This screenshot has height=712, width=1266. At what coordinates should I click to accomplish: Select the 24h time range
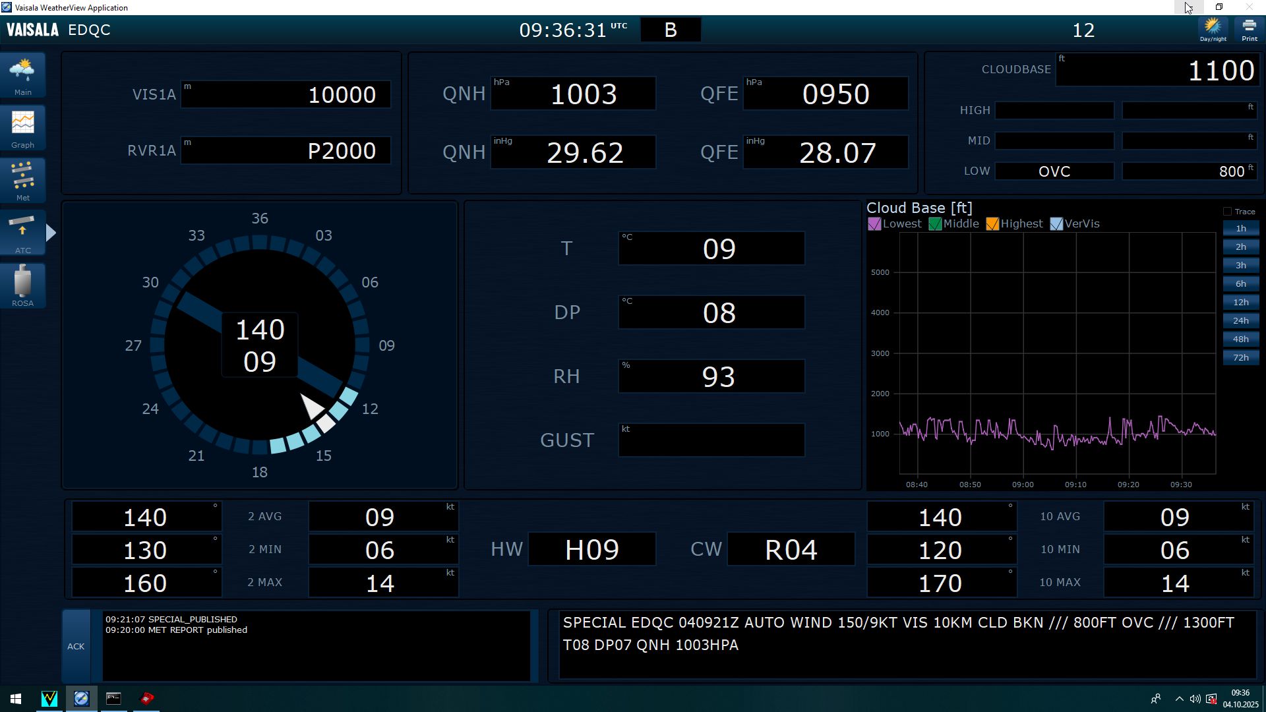(1240, 320)
